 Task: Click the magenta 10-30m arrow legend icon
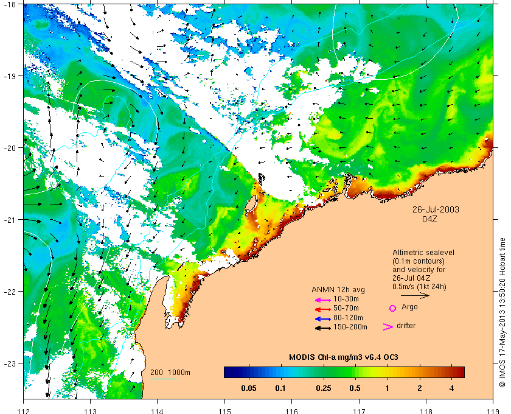tap(322, 300)
